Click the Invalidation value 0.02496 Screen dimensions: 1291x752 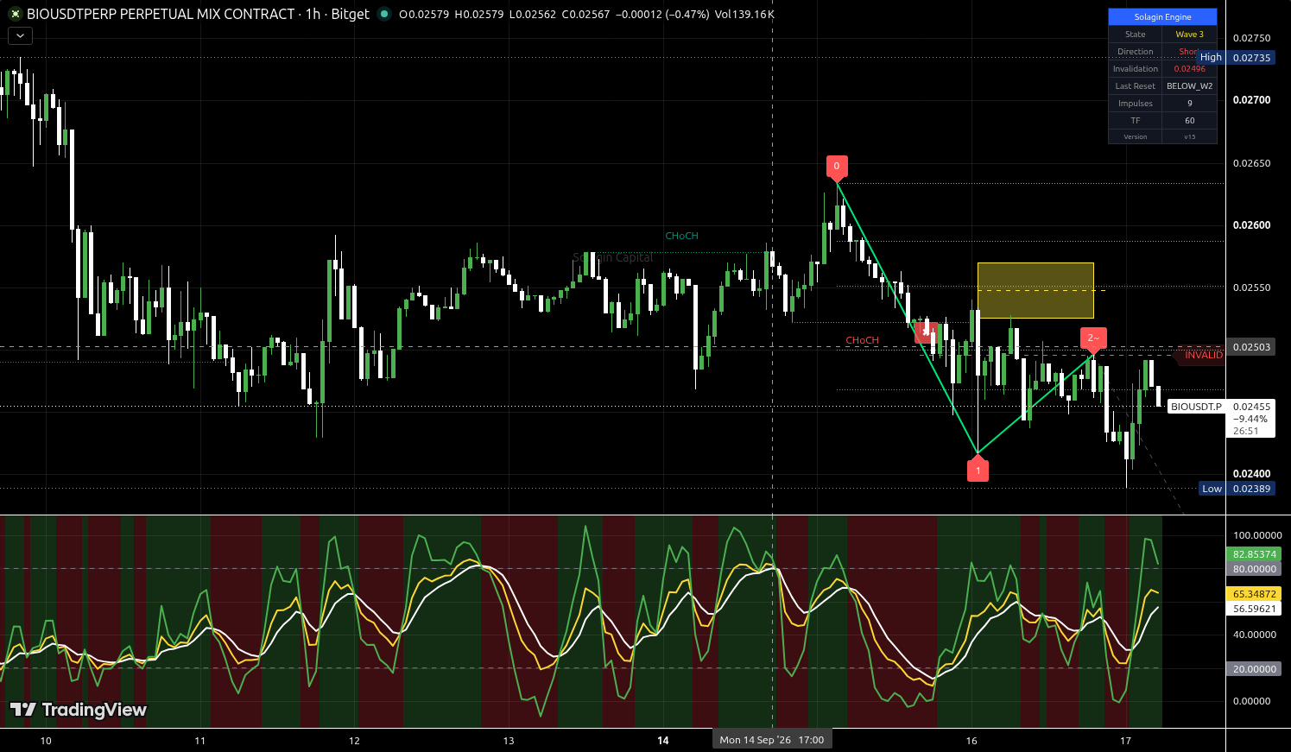click(x=1189, y=69)
